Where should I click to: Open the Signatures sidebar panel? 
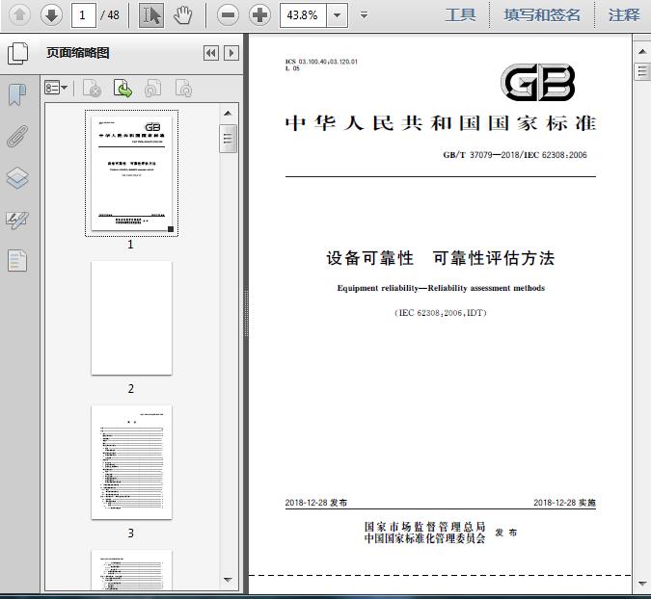click(17, 220)
